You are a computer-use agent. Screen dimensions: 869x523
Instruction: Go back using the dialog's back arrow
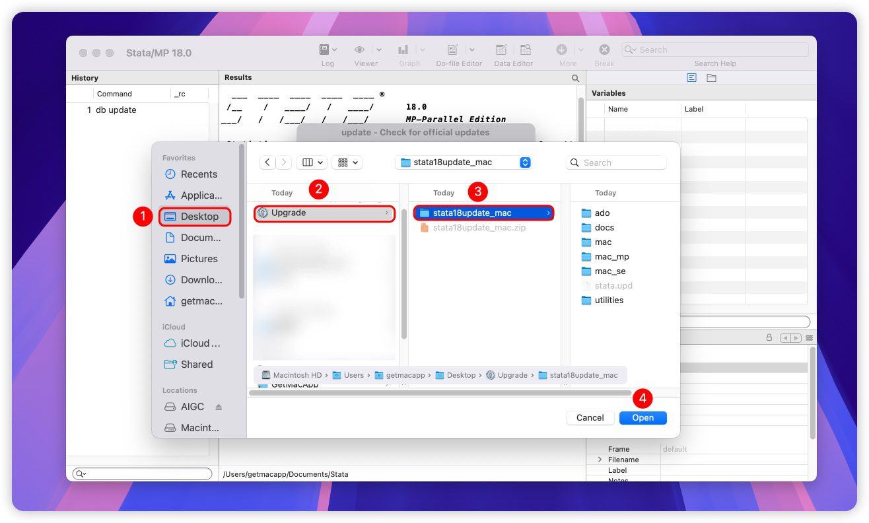267,162
